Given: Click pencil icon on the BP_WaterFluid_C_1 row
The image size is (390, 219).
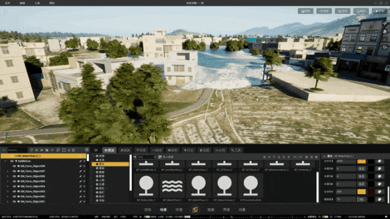Looking at the screenshot, I should click(80, 156).
